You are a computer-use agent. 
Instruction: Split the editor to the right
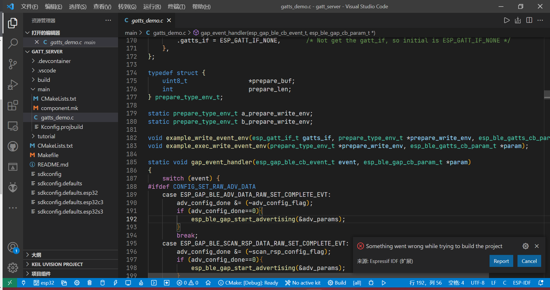point(529,20)
